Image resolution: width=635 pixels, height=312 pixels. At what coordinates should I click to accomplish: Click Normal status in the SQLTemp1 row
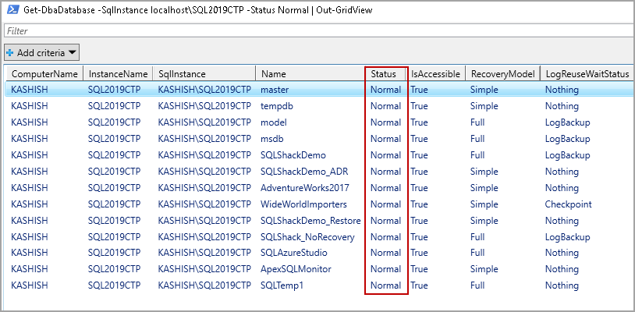tap(386, 285)
